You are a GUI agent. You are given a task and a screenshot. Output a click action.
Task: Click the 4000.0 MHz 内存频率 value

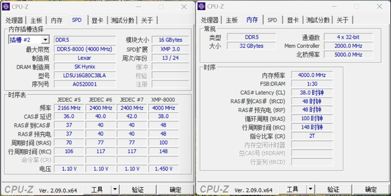tap(312, 75)
